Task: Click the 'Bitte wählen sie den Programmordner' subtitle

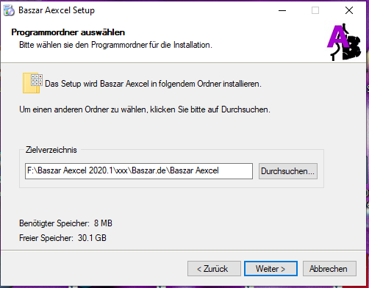Action: (115, 45)
